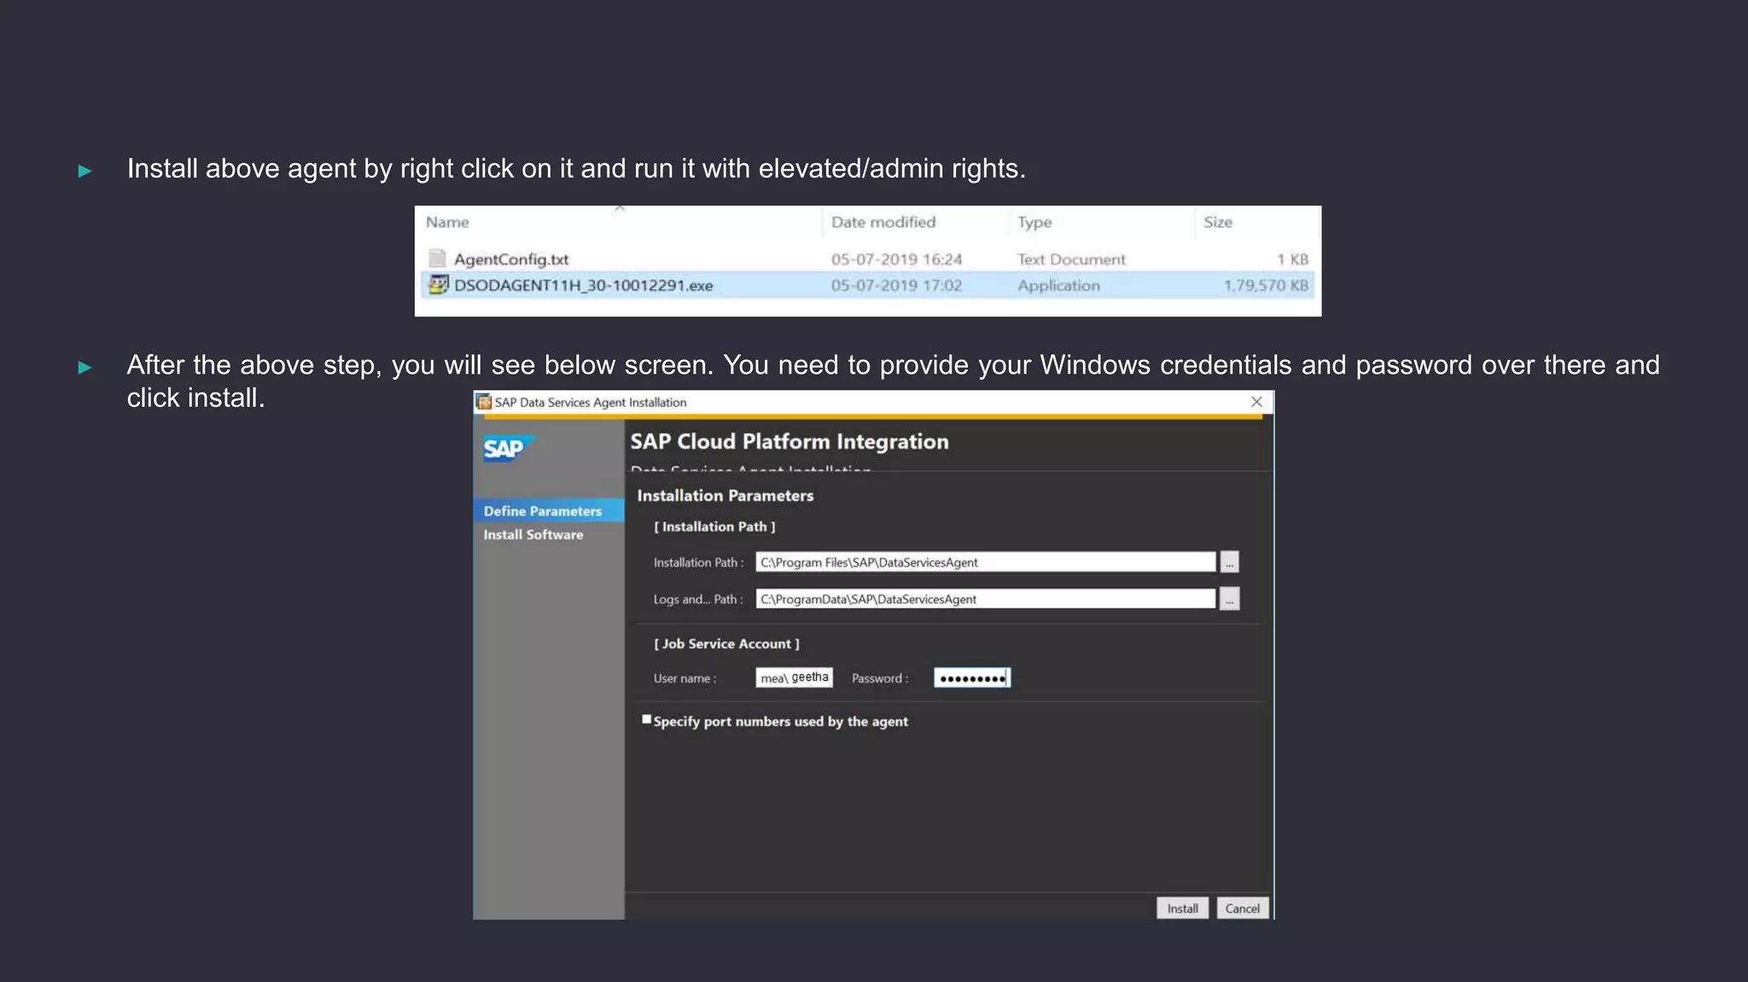
Task: Select Install Software step in sidebar
Action: coord(533,535)
